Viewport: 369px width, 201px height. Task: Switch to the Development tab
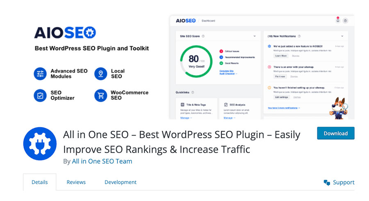click(x=121, y=182)
